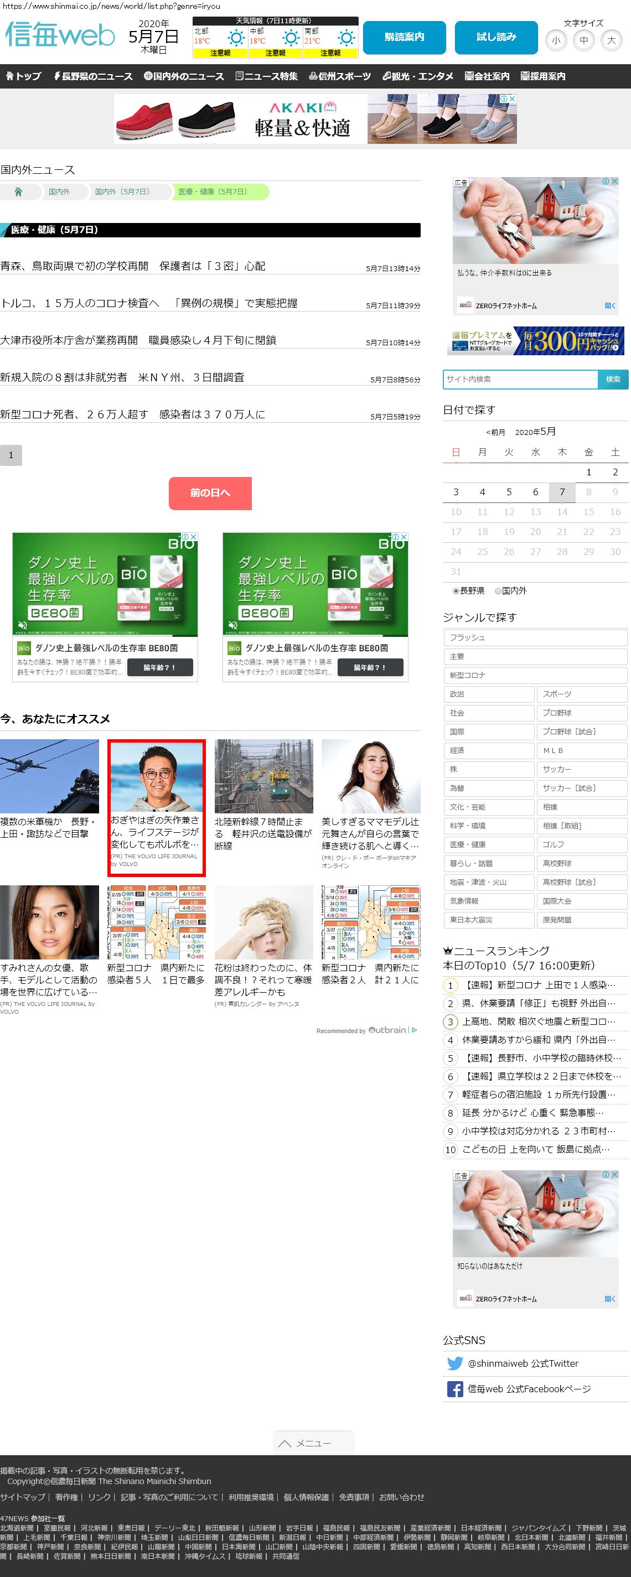Click the Outbrain recommendation info icon
Screen dimensions: 631x1577
(x=415, y=1030)
